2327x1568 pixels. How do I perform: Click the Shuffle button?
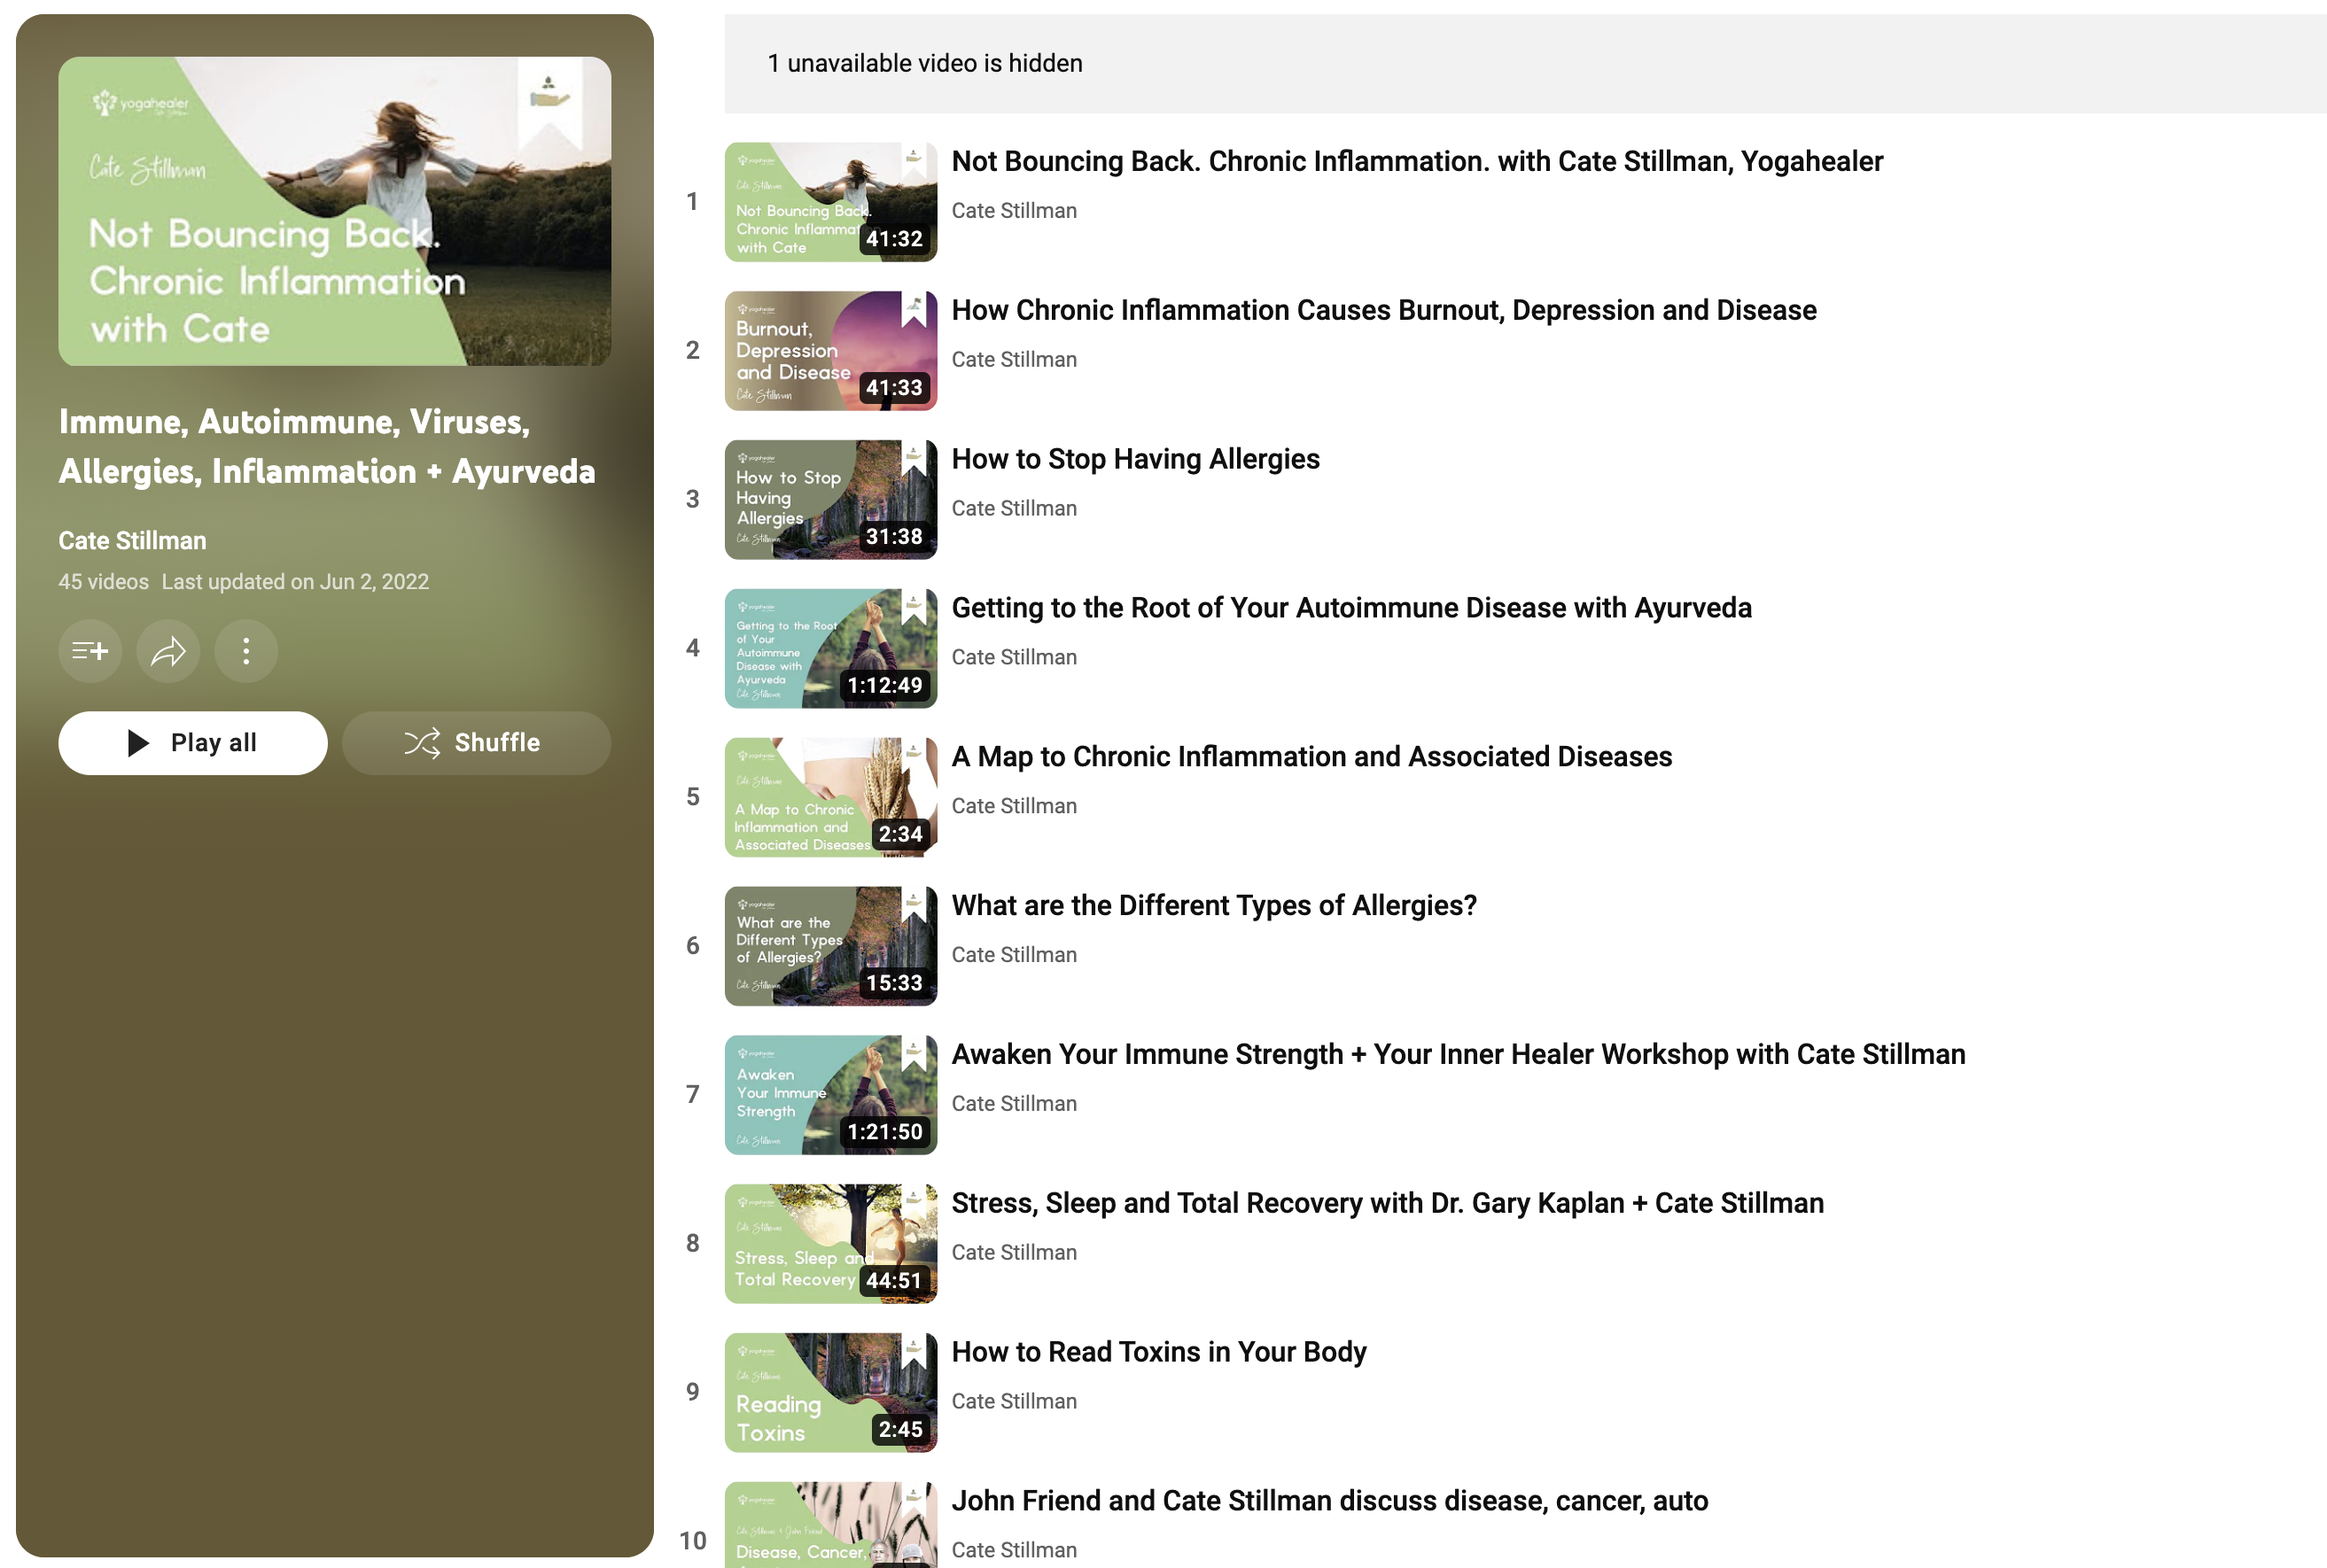[x=476, y=743]
